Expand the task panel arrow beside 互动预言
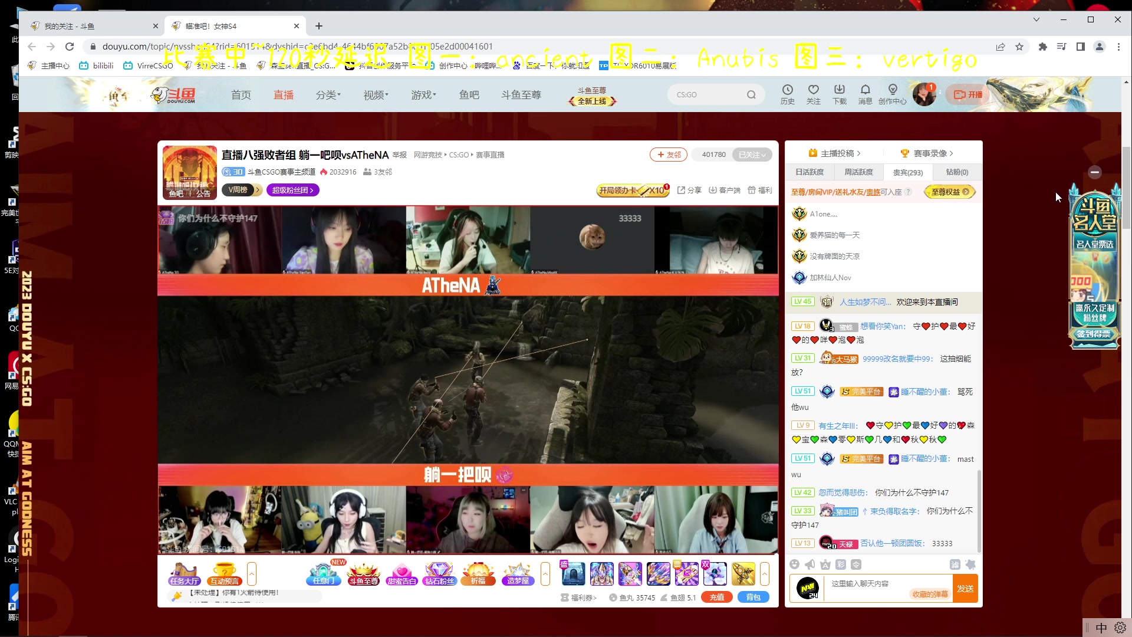This screenshot has width=1132, height=637. [x=252, y=573]
